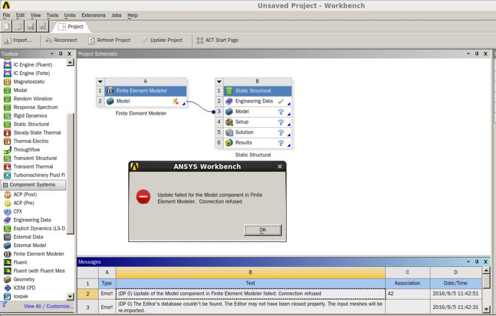Viewport: 496px width, 316px height.
Task: Open the Edit menu
Action: tap(20, 15)
